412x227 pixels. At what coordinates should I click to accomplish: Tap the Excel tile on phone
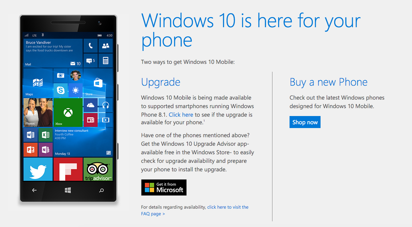point(46,135)
